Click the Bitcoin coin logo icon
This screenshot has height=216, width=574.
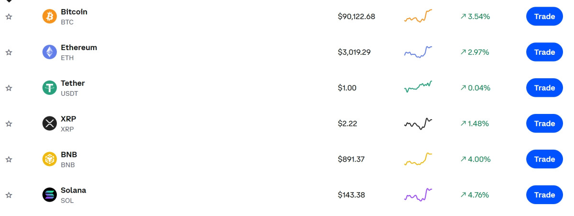[49, 17]
